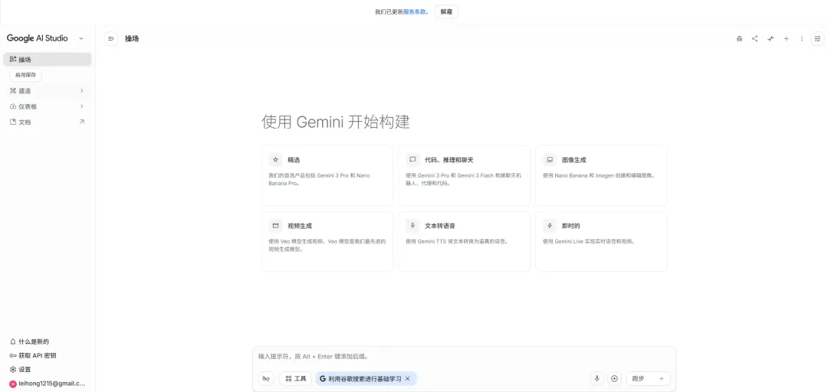The height and width of the screenshot is (392, 828).
Task: Expand the Google AI Studio dropdown chevron
Action: click(80, 38)
